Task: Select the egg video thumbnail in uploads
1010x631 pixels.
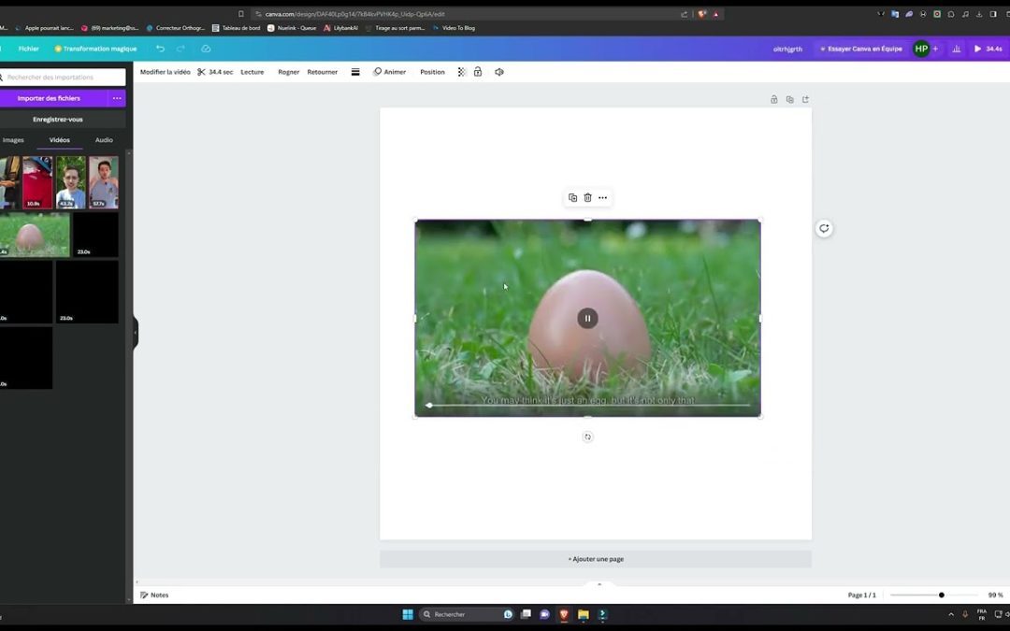Action: (x=35, y=235)
